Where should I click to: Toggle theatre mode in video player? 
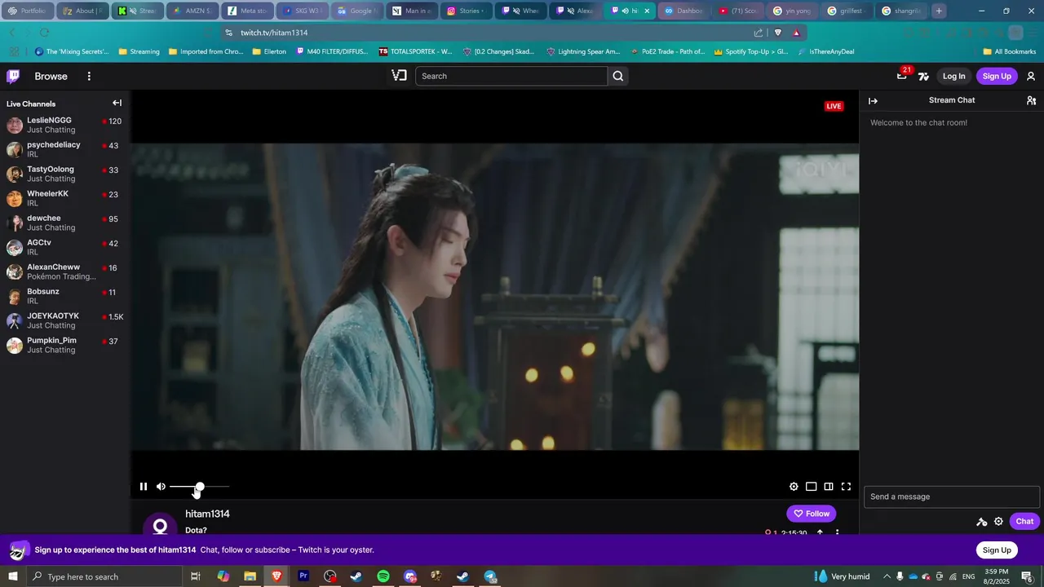pyautogui.click(x=811, y=487)
